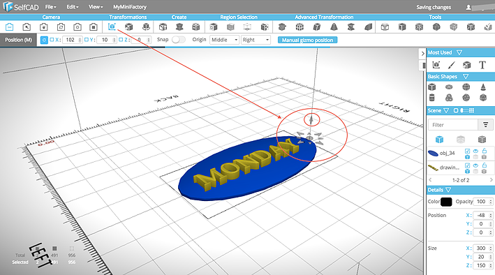Click the last Region Selection cube icon
This screenshot has height=275, width=495.
pyautogui.click(x=265, y=27)
